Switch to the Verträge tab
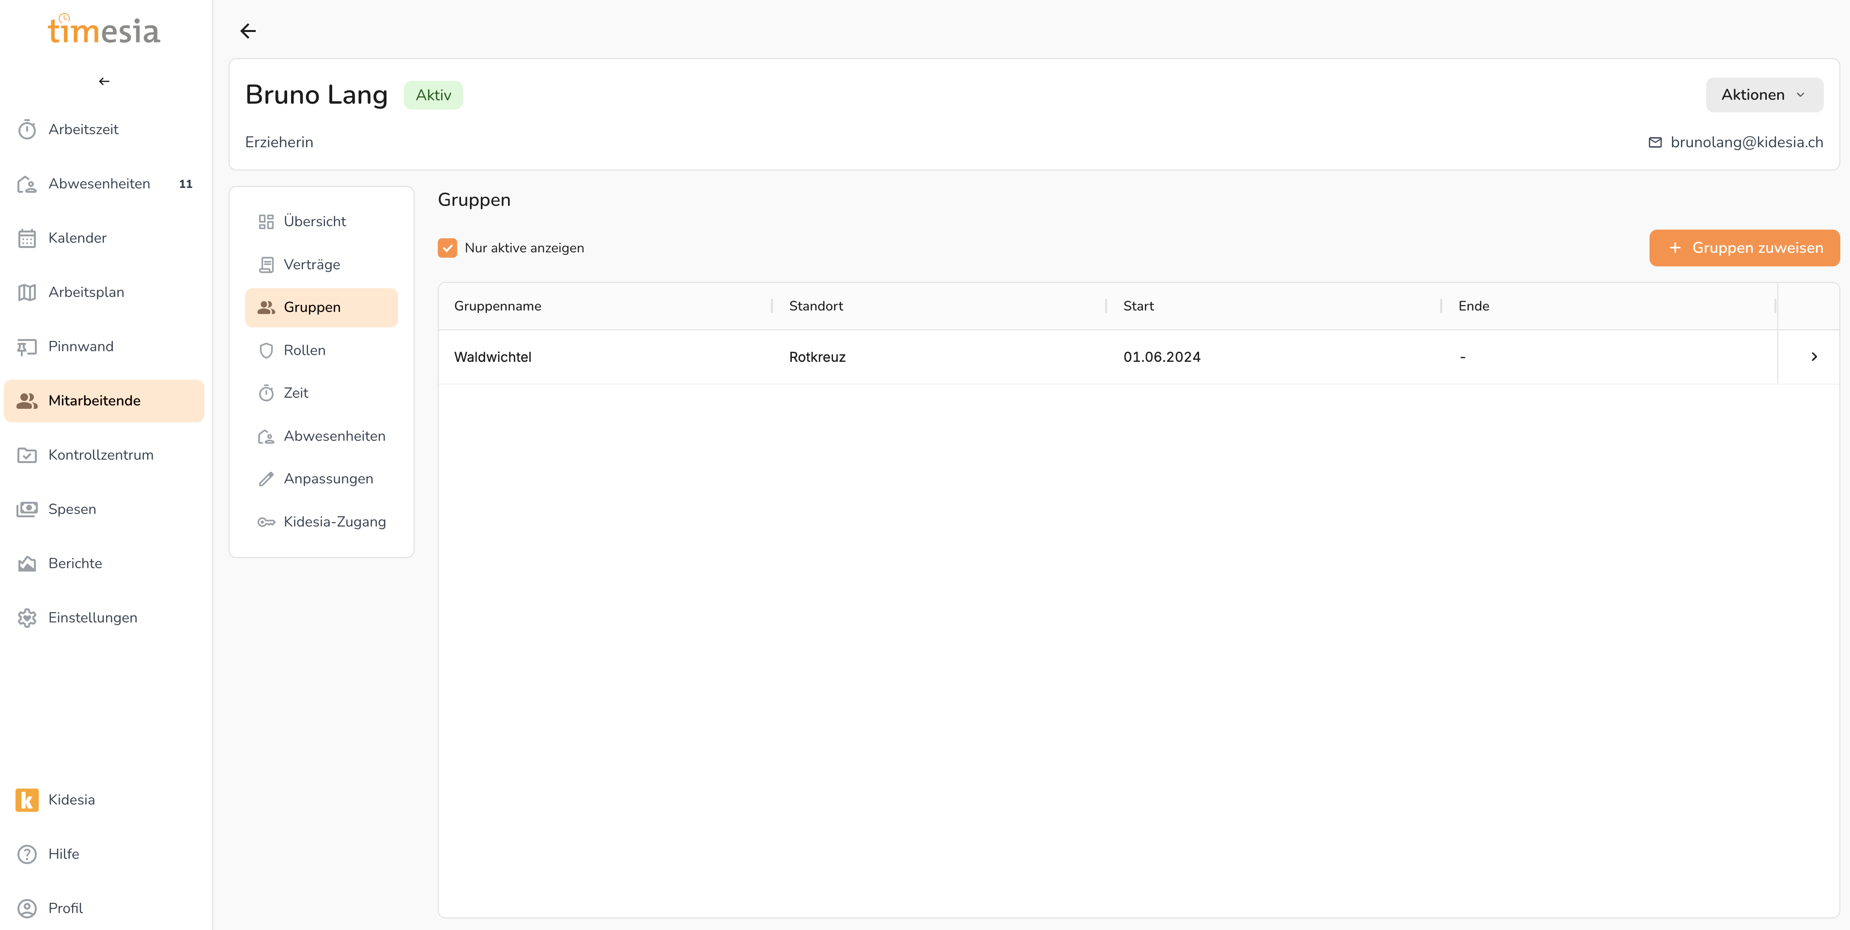Viewport: 1850px width, 930px height. pos(312,264)
